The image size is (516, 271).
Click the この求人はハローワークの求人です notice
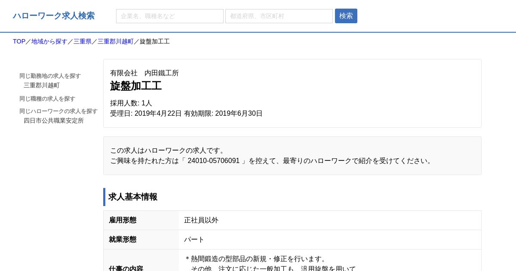(x=169, y=151)
